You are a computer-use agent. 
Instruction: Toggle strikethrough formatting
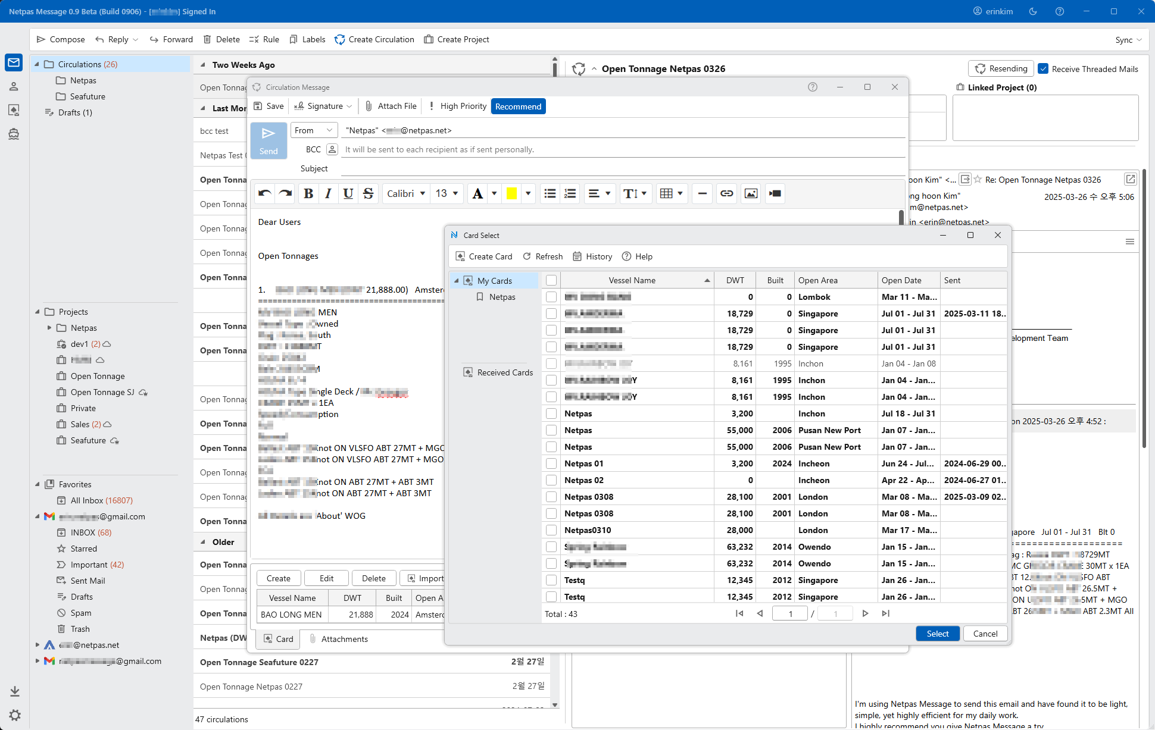[x=369, y=193]
